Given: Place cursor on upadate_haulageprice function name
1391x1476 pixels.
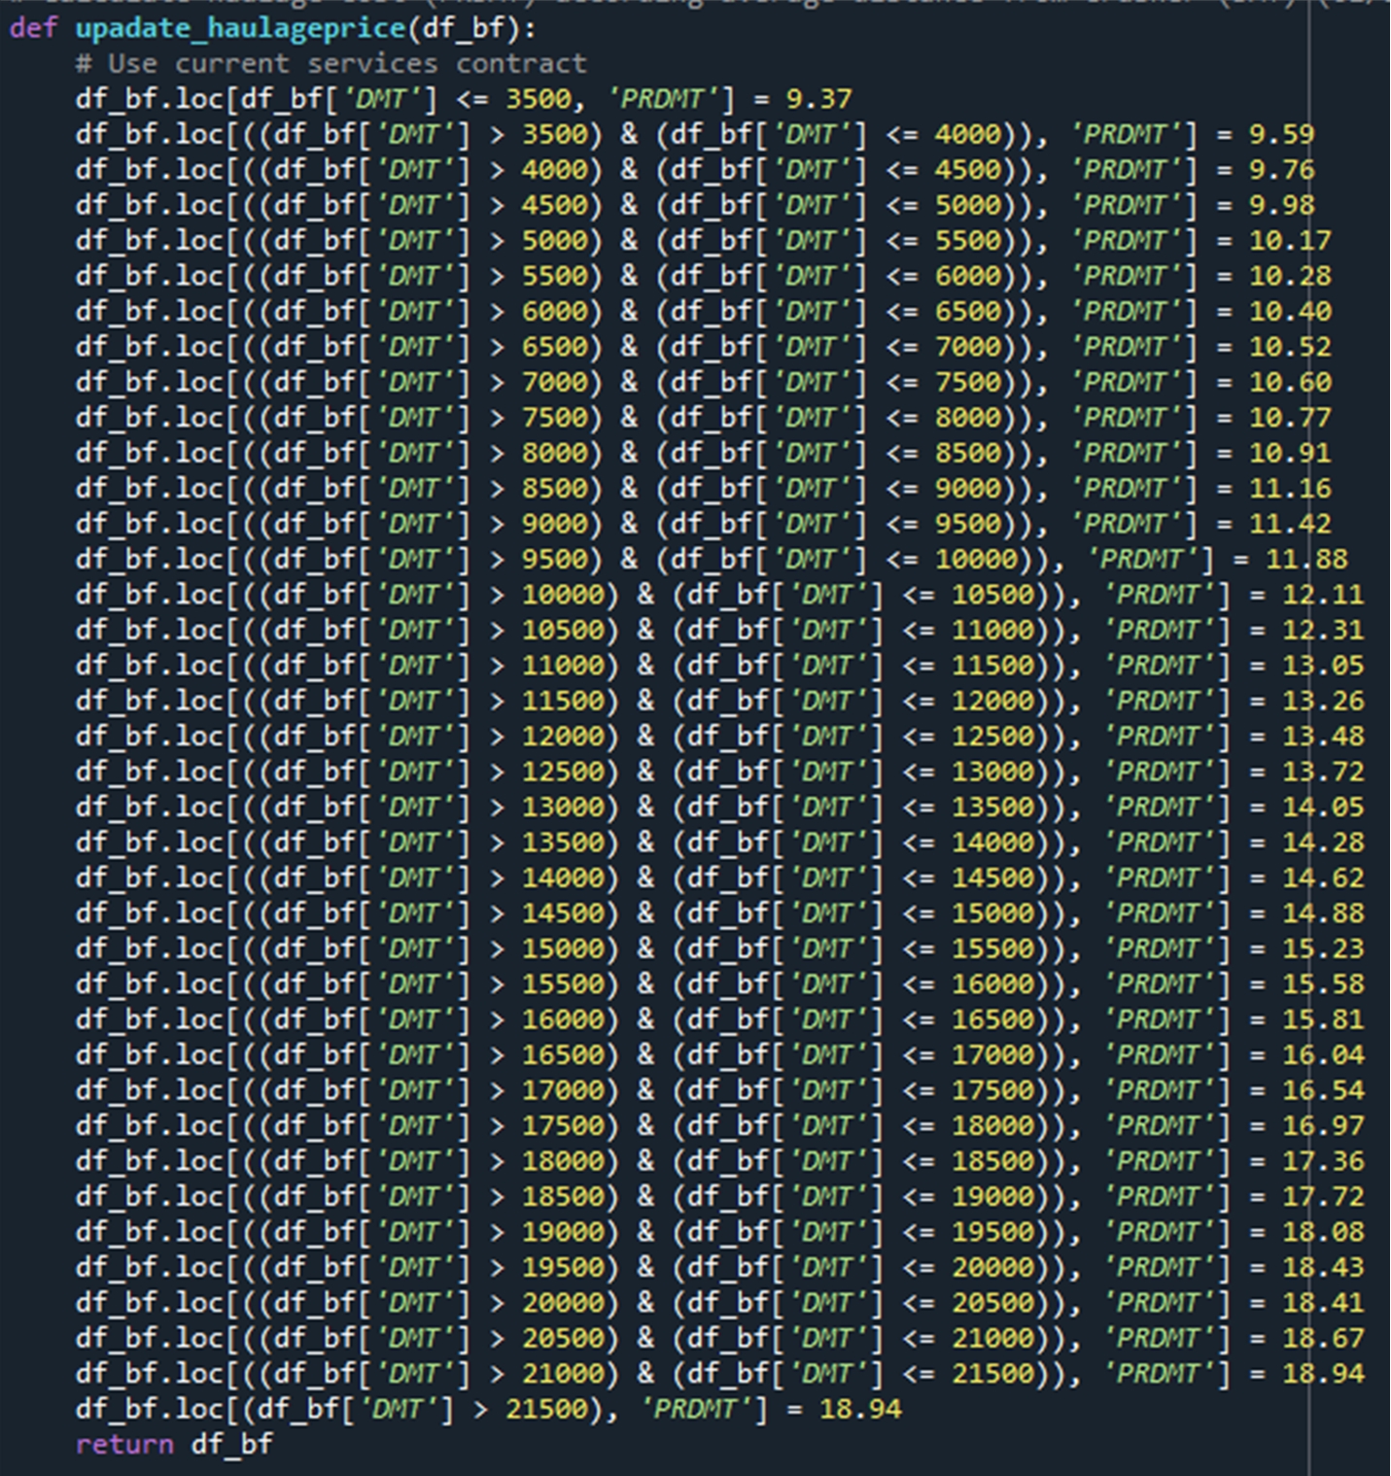Looking at the screenshot, I should coord(240,28).
